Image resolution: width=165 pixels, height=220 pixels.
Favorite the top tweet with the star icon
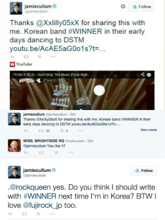[40, 56]
